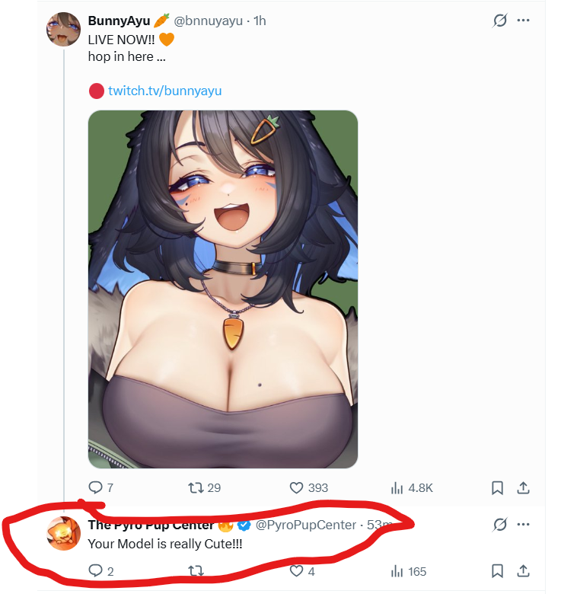Bookmark BunnyAyu's LIVE NOW post

[x=497, y=487]
